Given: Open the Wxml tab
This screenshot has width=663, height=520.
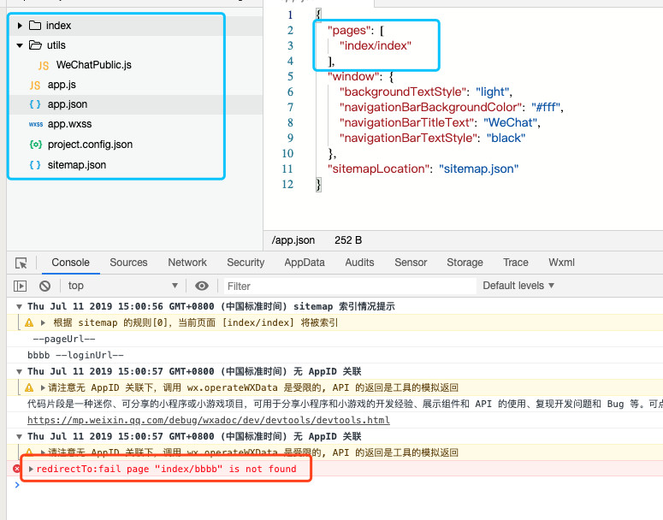Looking at the screenshot, I should [x=561, y=263].
